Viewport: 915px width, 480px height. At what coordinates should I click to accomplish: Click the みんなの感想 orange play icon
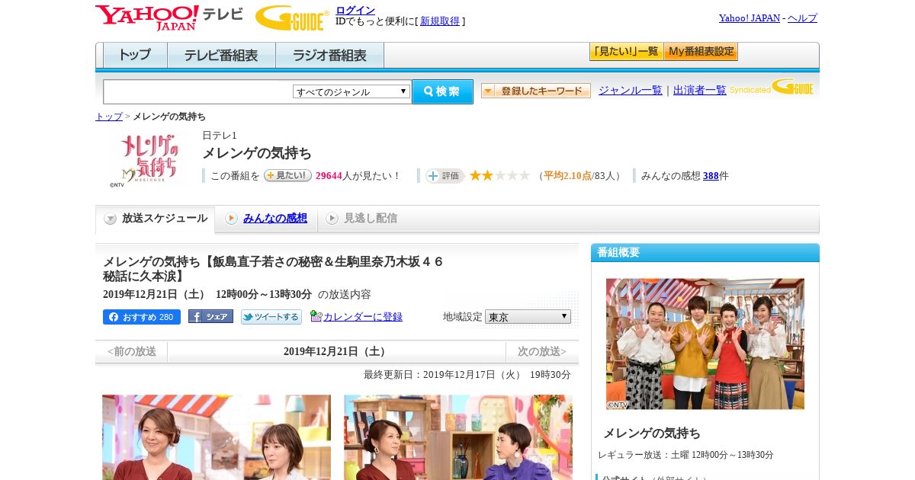coord(231,219)
